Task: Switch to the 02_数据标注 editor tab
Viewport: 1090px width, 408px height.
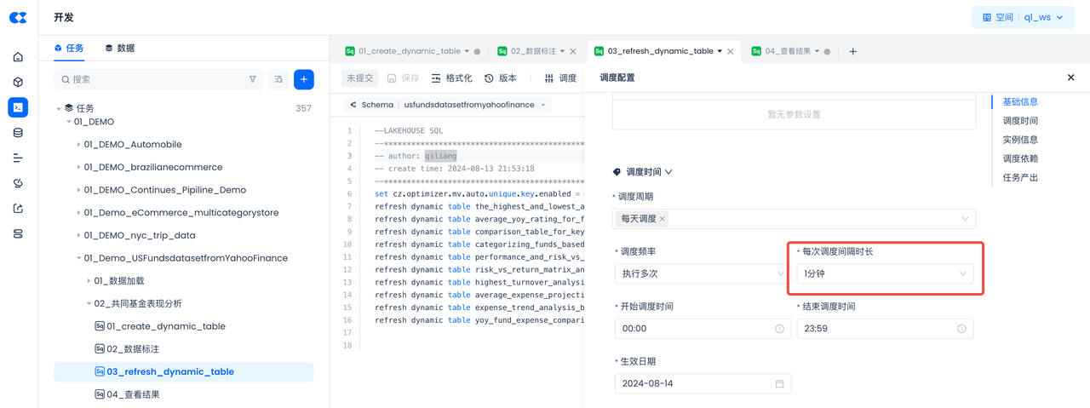Action: pyautogui.click(x=531, y=52)
